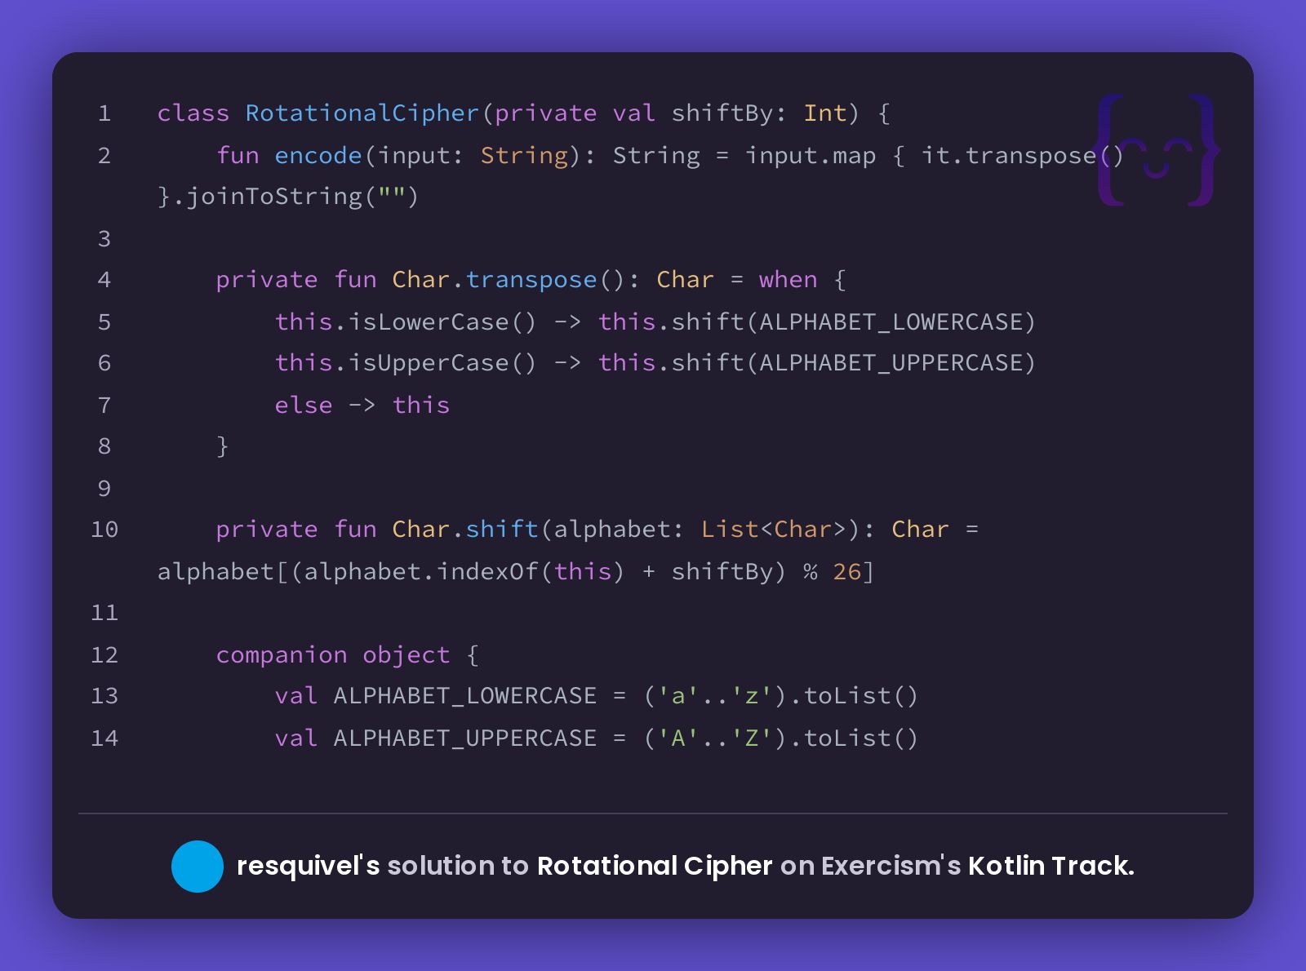1306x971 pixels.
Task: Click 'this.isUpperCase()' on line 6
Action: pyautogui.click(x=406, y=363)
